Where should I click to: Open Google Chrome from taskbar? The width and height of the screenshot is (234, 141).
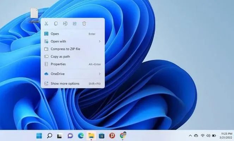(x=123, y=135)
